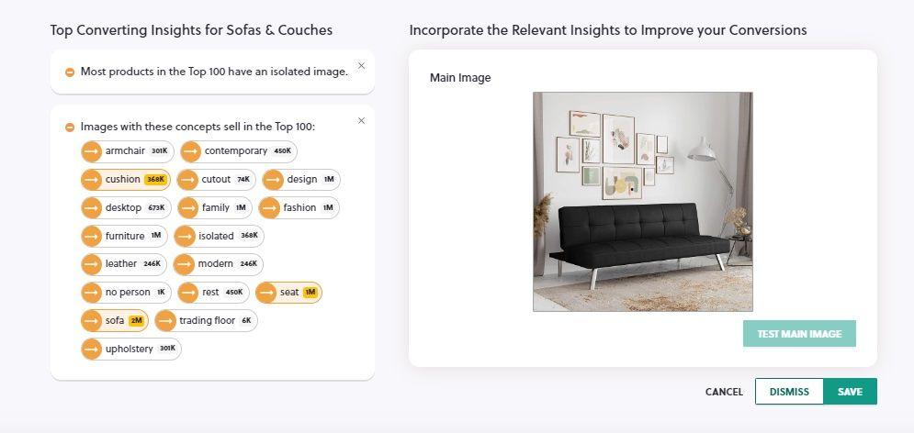The width and height of the screenshot is (914, 433).
Task: Click the arrow icon on cutout chip
Action: [187, 180]
